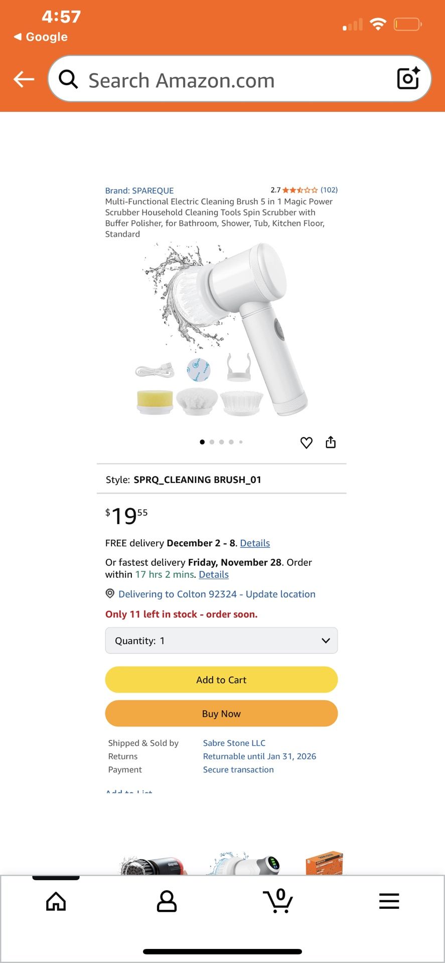Expand the Style selector SPRQ_CLEANING BRUSH_01

pos(221,479)
